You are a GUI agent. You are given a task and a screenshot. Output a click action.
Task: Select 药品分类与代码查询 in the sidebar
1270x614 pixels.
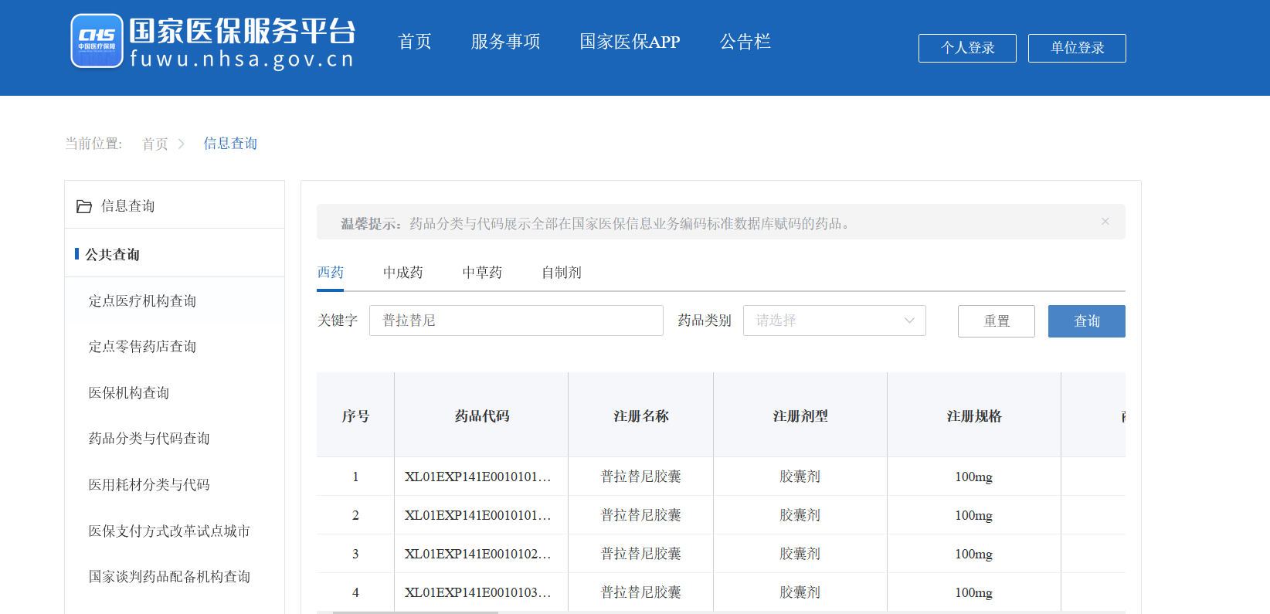(x=149, y=439)
